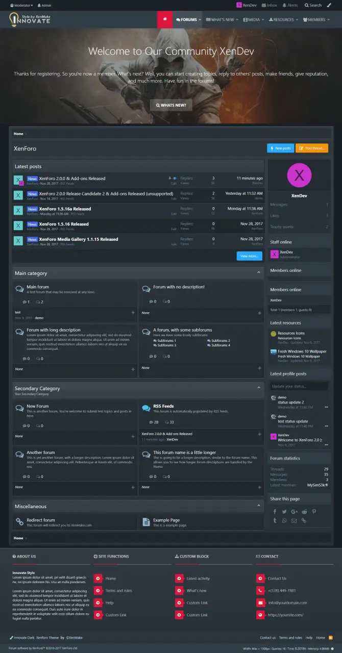This screenshot has width=342, height=653.
Task: Collapse the Secondary Category section
Action: [x=259, y=388]
